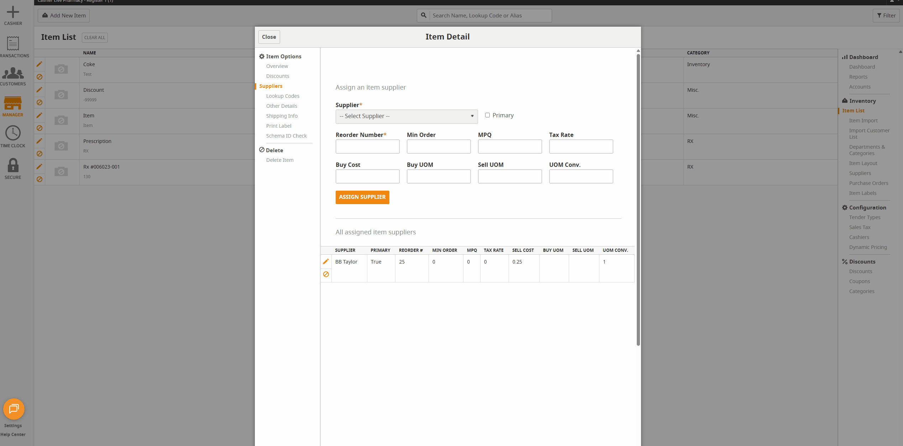Open the orange chat support bubble
The width and height of the screenshot is (903, 446).
tap(14, 409)
